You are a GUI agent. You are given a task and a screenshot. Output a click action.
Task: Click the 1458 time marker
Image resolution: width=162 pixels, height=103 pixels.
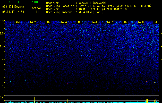pyautogui.click(x=125, y=22)
